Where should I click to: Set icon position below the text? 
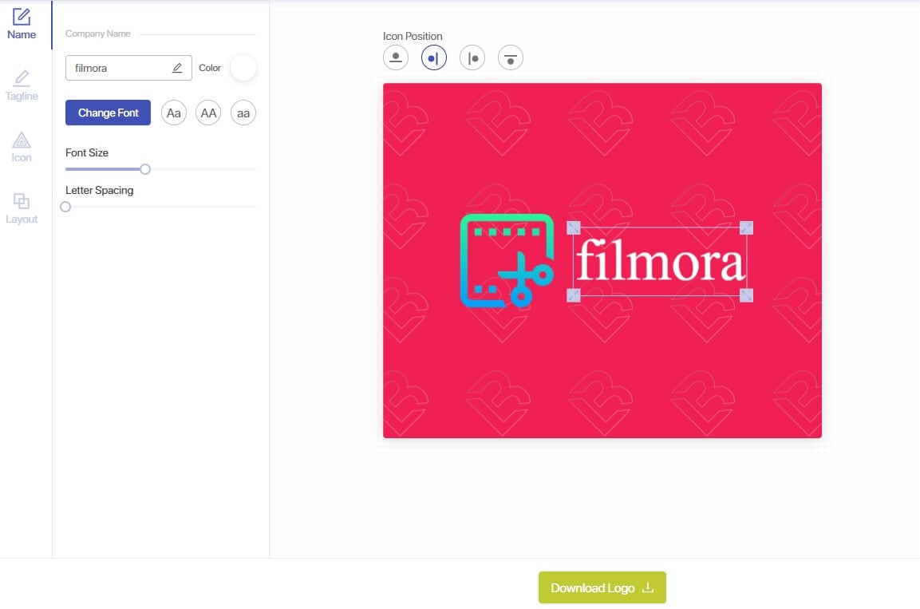pyautogui.click(x=511, y=58)
